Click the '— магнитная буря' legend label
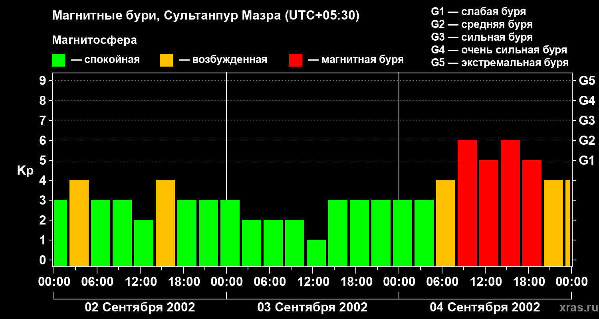The width and height of the screenshot is (599, 319). tap(356, 60)
